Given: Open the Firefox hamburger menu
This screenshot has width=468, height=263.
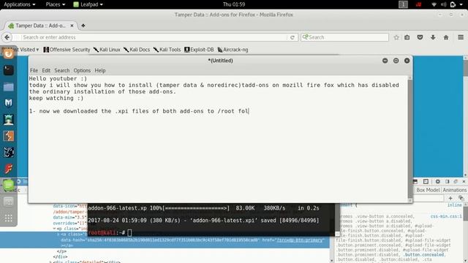Looking at the screenshot, I should coord(461,37).
